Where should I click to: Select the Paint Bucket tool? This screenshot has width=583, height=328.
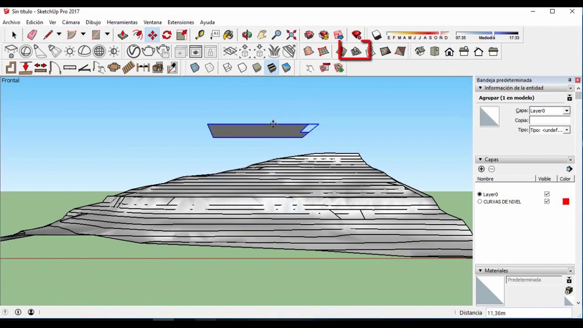pos(228,35)
